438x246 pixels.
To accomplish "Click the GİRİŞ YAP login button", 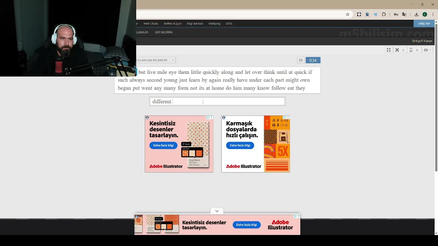I will click(424, 24).
